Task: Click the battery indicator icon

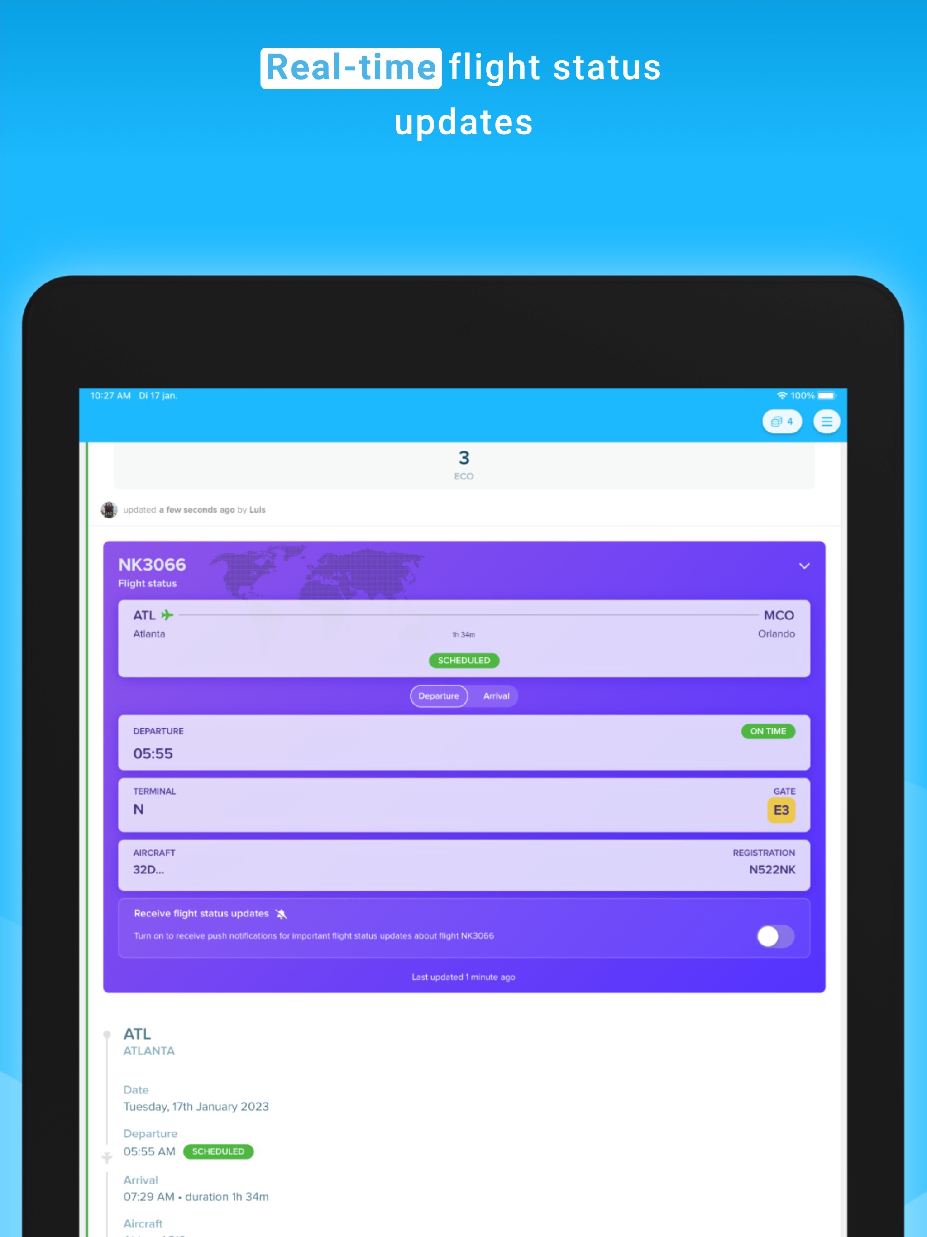Action: pos(833,394)
